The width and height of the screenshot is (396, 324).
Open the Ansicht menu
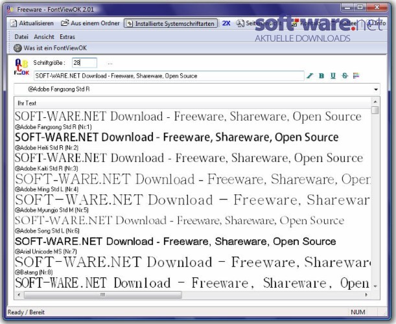[44, 37]
